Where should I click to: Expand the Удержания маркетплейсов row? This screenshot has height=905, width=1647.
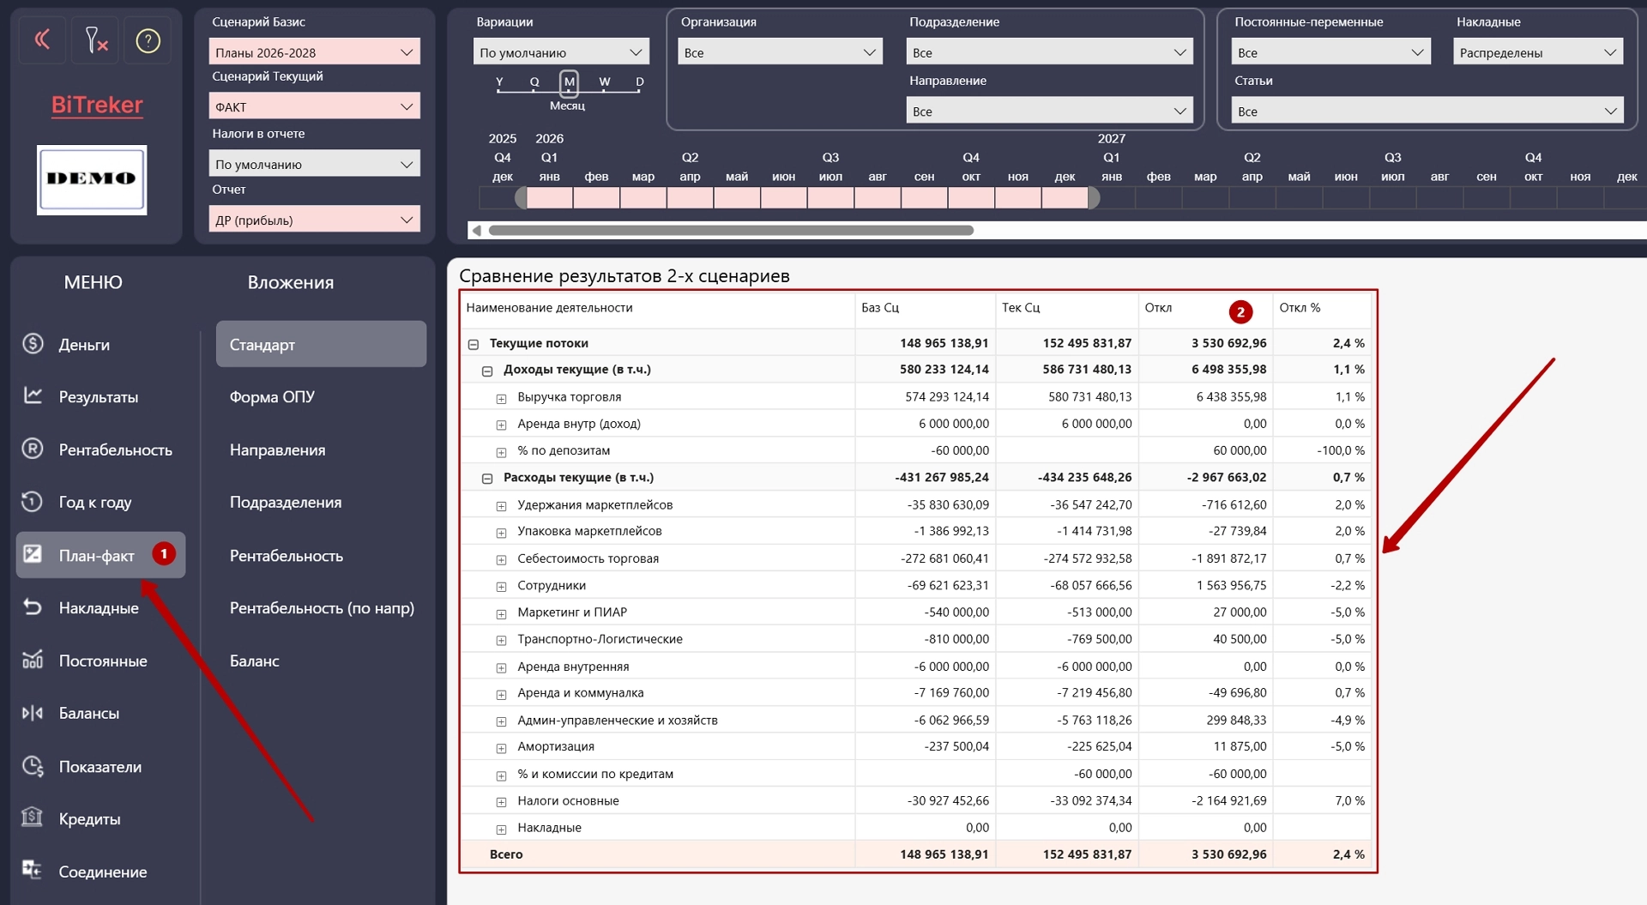[x=501, y=506]
